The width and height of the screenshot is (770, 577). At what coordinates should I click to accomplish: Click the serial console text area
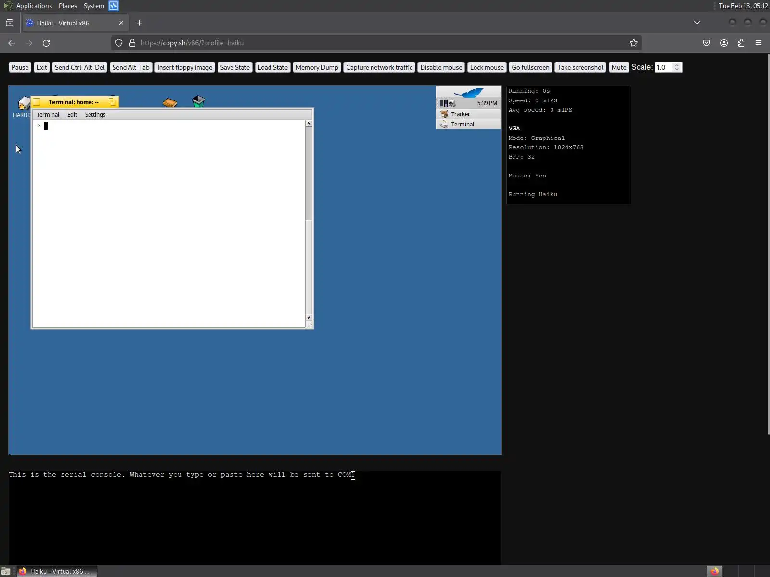[255, 518]
